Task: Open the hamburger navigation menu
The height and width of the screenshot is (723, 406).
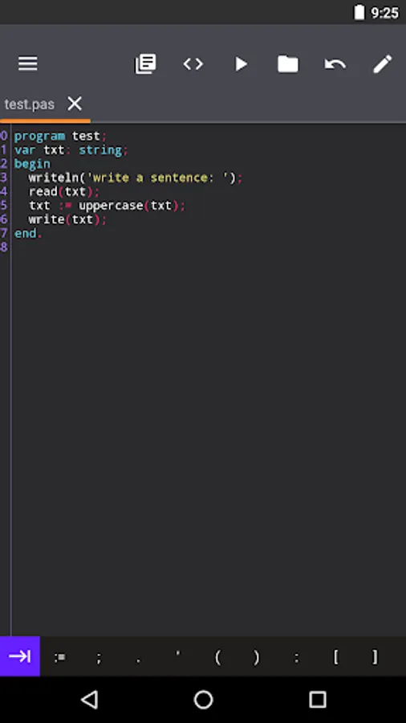Action: (27, 63)
